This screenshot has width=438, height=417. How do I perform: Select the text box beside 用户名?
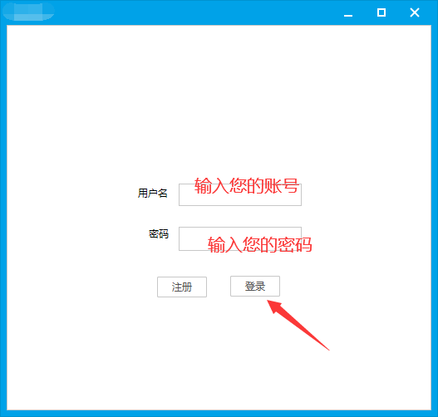pos(240,195)
